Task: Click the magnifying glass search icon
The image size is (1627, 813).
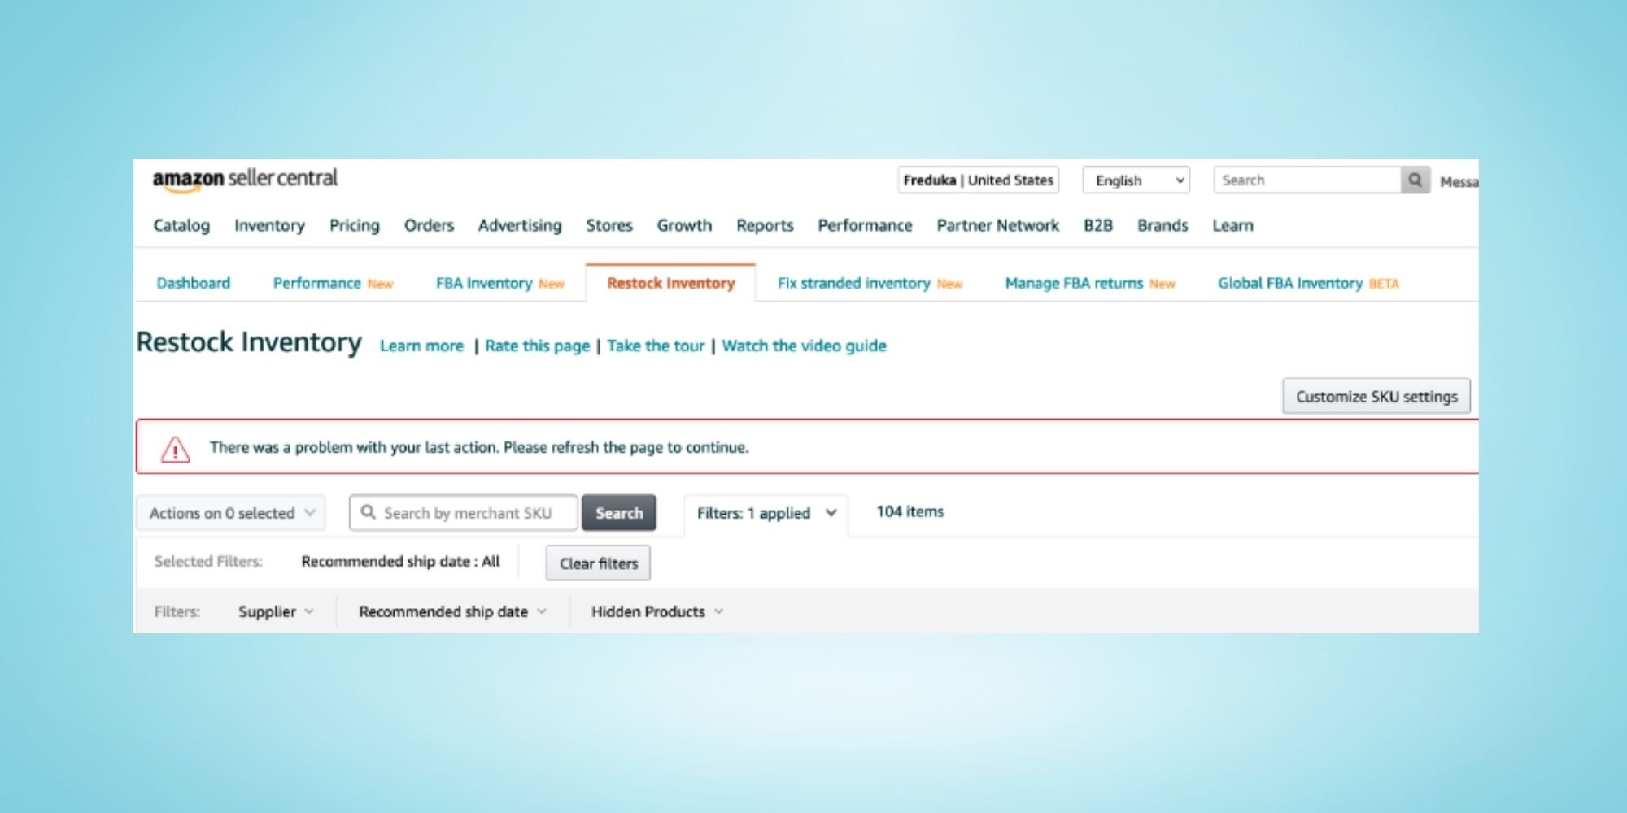Action: click(x=1415, y=180)
